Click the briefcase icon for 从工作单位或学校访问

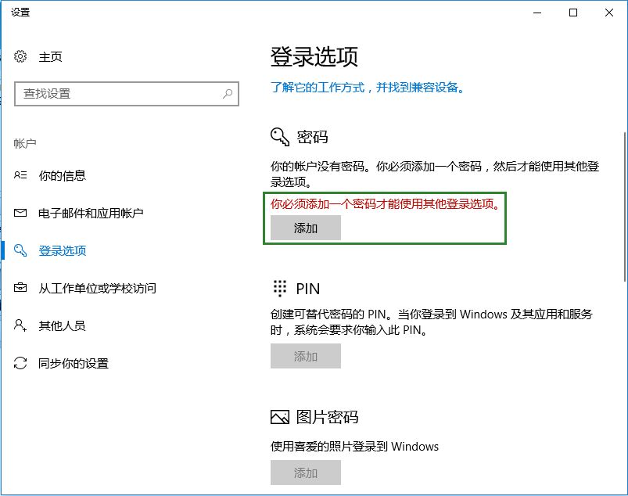point(20,288)
